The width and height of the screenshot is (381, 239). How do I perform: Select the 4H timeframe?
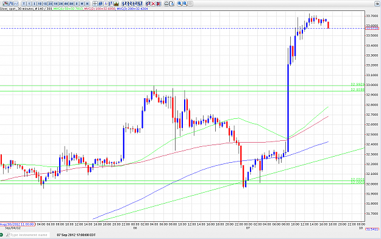(x=66, y=4)
